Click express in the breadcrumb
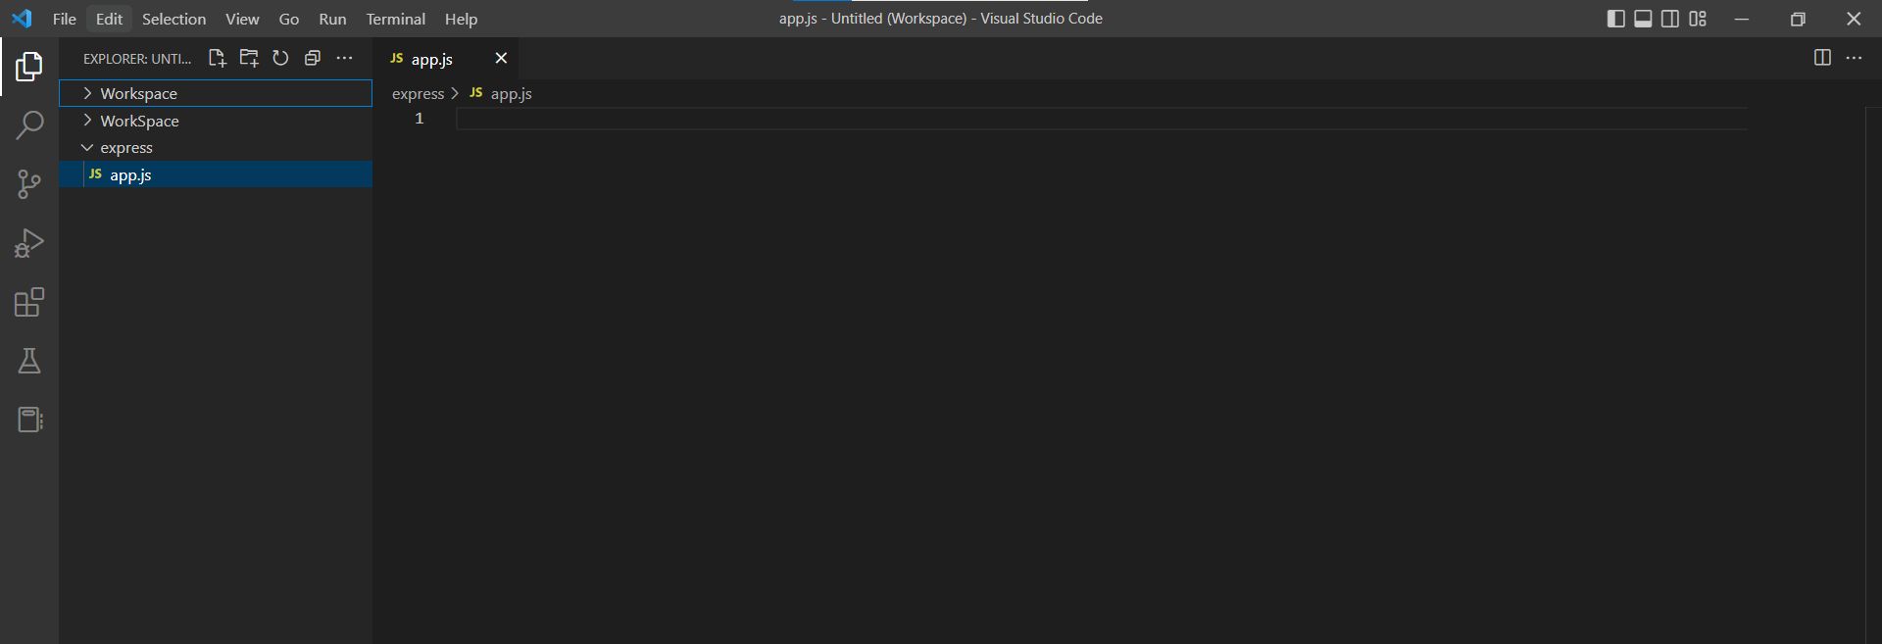This screenshot has height=644, width=1882. tap(418, 93)
